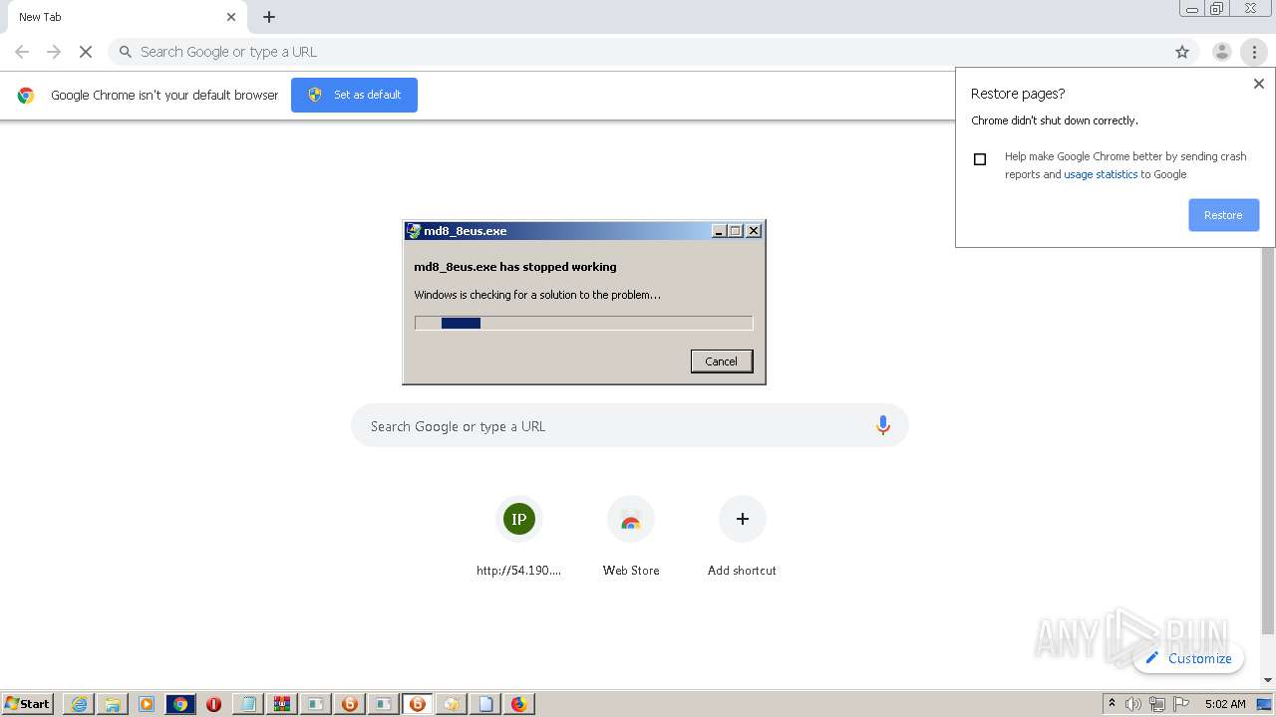Open the http://54.190 shortcut tile
The image size is (1276, 717).
518,536
